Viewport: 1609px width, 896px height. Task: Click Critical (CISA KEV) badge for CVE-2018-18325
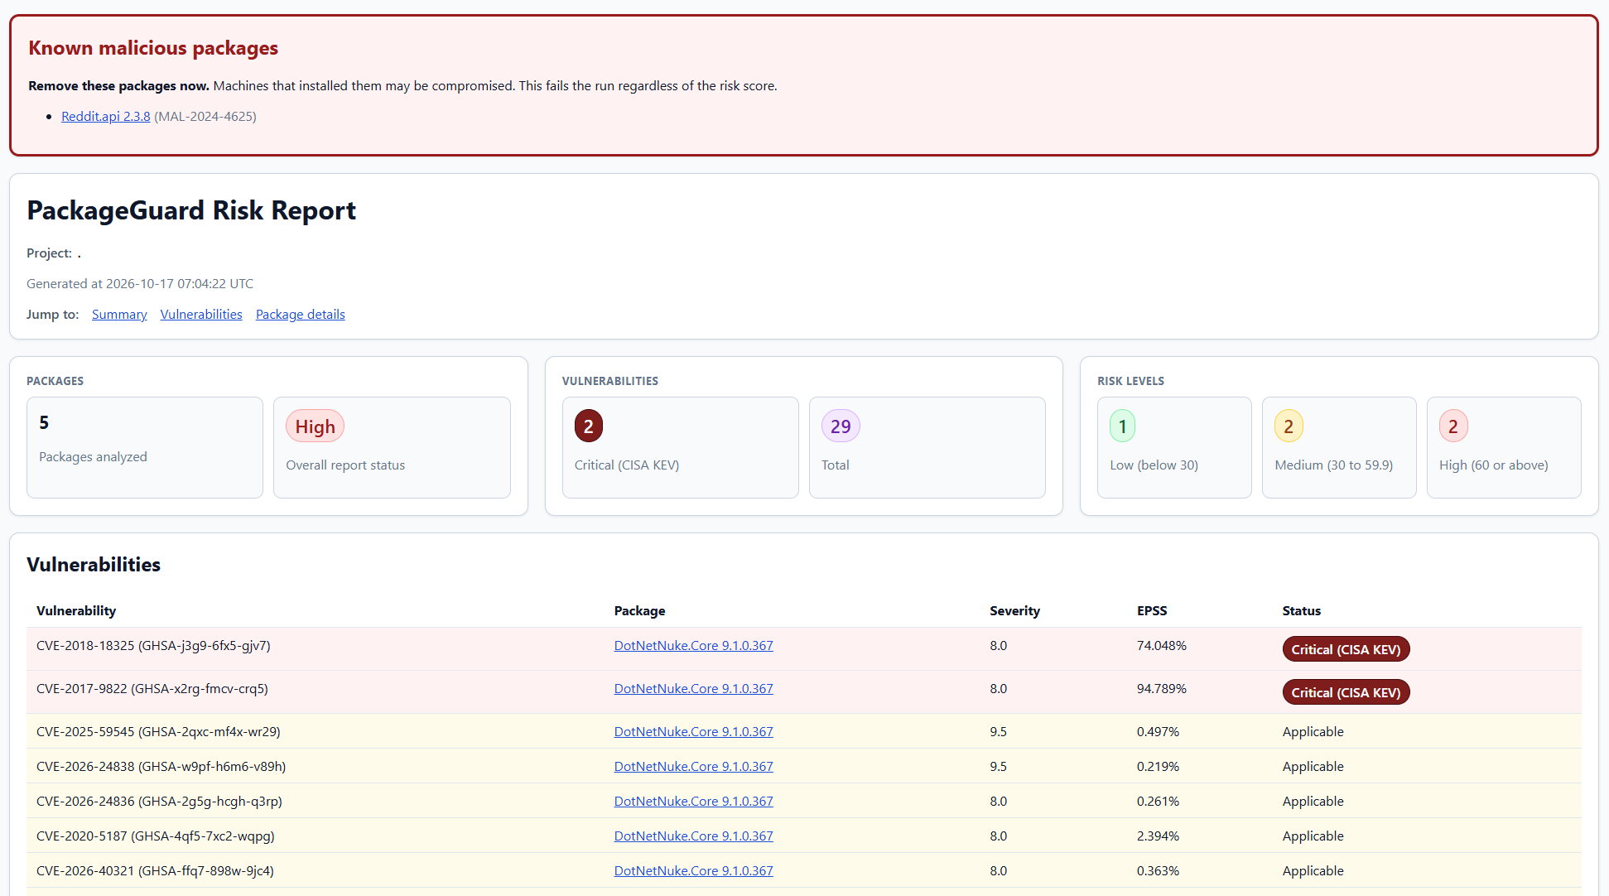click(x=1346, y=649)
